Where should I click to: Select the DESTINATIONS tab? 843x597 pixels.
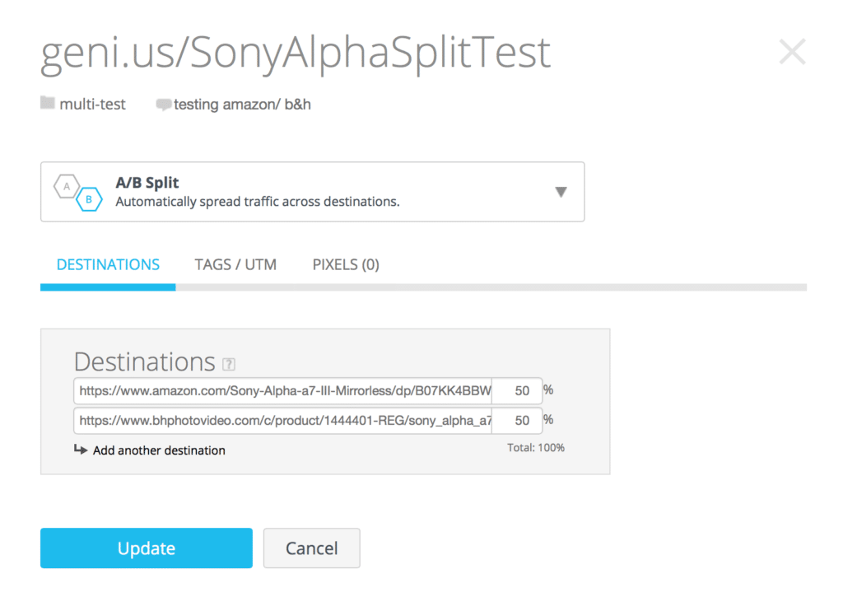coord(108,264)
